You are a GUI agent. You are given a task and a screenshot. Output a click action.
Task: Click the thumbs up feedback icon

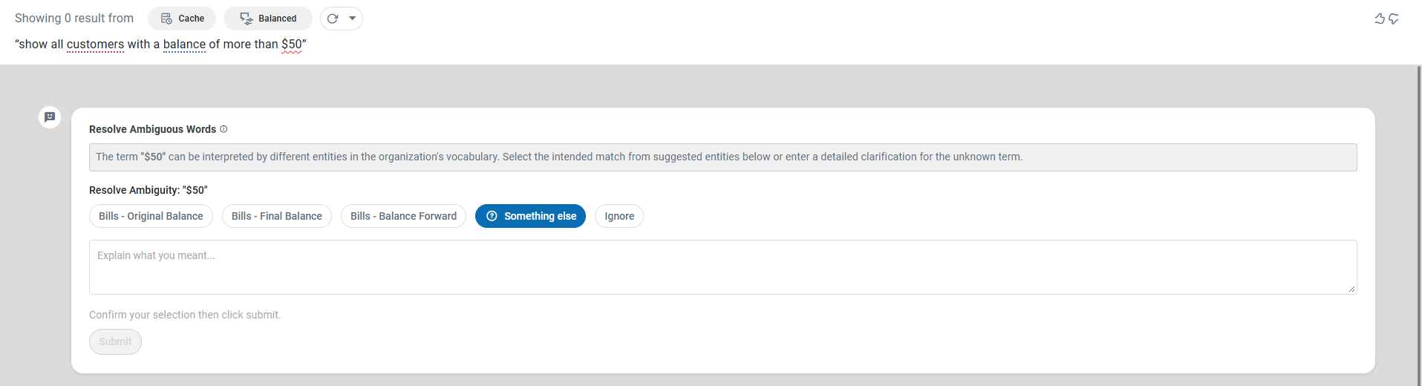(x=1379, y=19)
